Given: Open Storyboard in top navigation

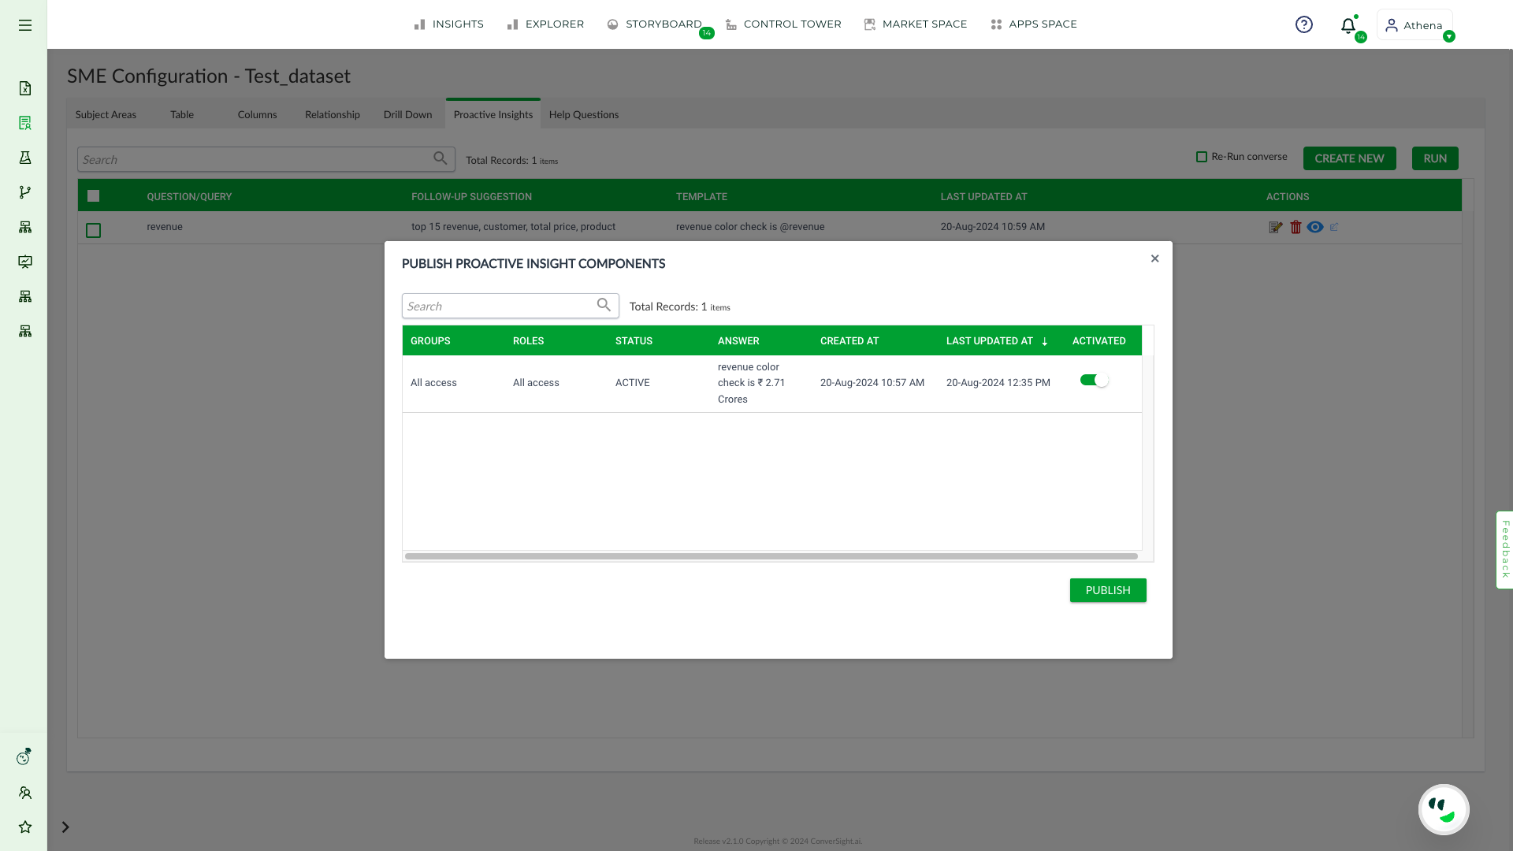Looking at the screenshot, I should (x=655, y=24).
